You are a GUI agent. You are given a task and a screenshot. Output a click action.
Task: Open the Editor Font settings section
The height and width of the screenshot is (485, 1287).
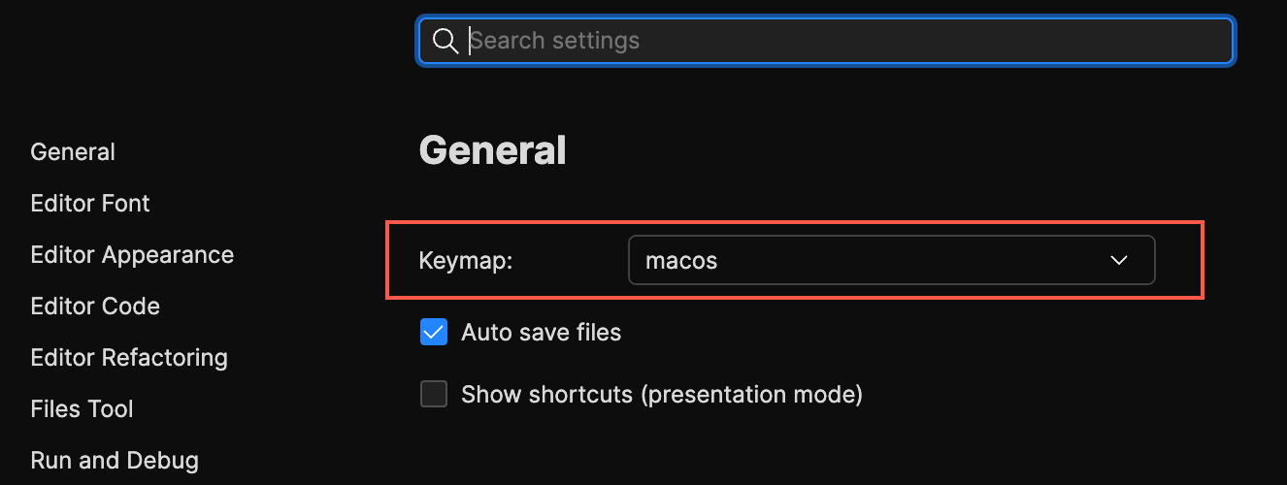coord(90,204)
